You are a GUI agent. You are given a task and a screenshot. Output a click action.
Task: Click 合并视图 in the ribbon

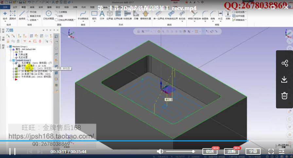(x=238, y=16)
